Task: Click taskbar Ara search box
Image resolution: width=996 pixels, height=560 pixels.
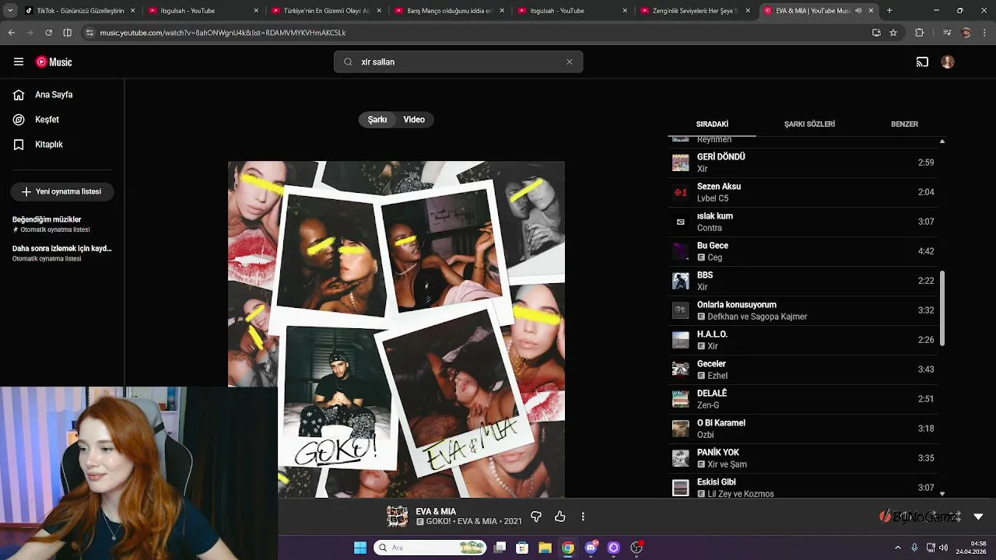Action: click(430, 548)
